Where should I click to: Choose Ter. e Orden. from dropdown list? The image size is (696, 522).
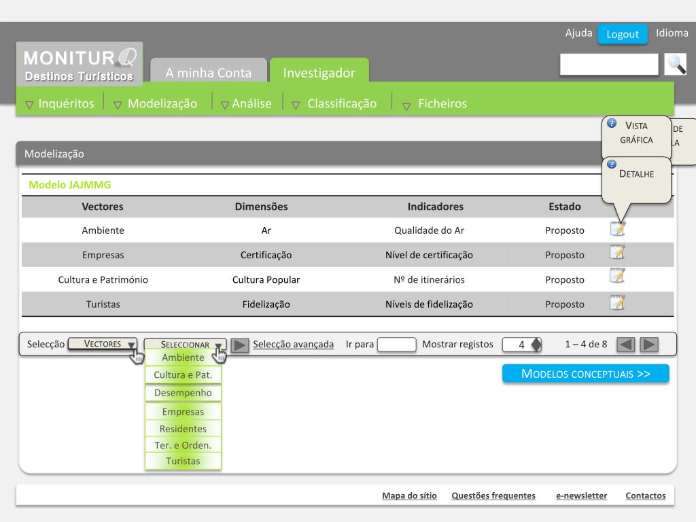183,445
